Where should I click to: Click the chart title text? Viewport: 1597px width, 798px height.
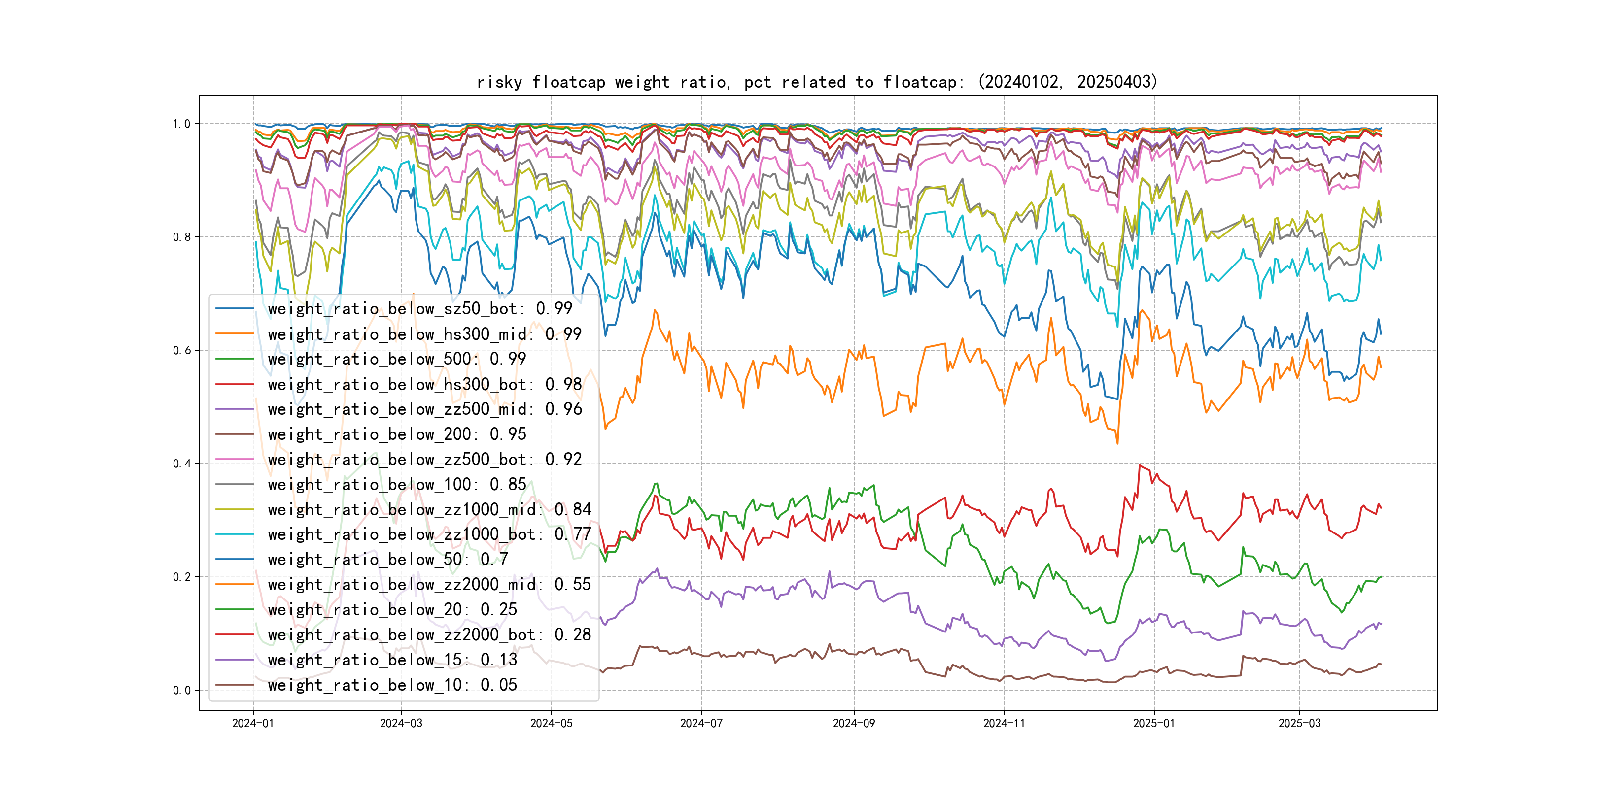click(817, 82)
